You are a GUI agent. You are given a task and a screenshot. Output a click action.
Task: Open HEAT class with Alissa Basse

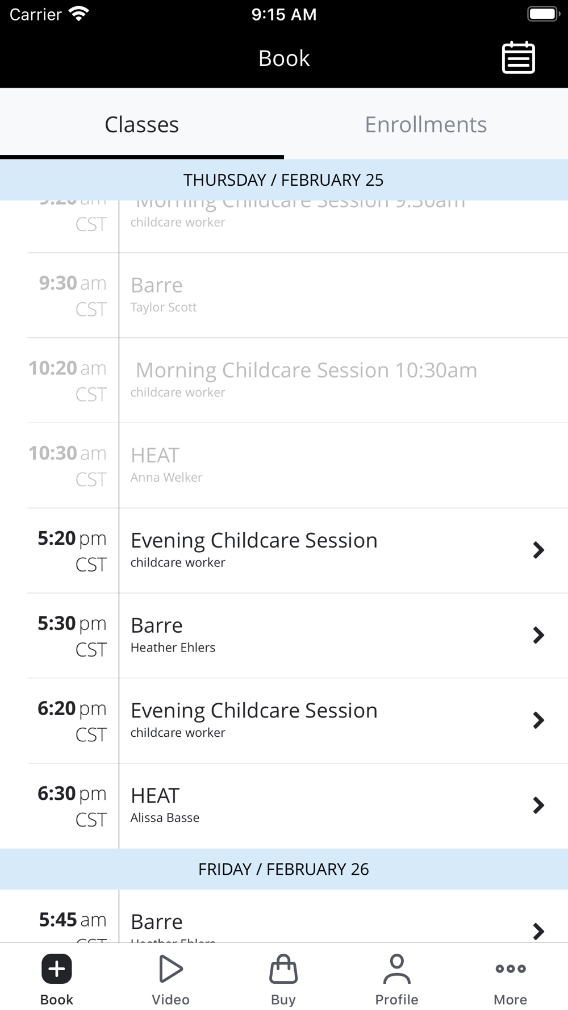[298, 806]
